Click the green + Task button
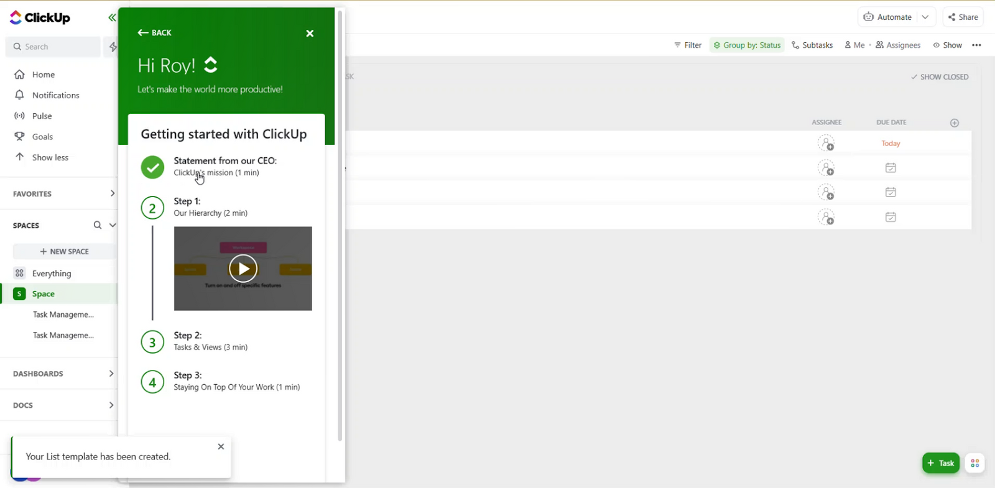Screen dimensions: 995x488 click(x=941, y=463)
